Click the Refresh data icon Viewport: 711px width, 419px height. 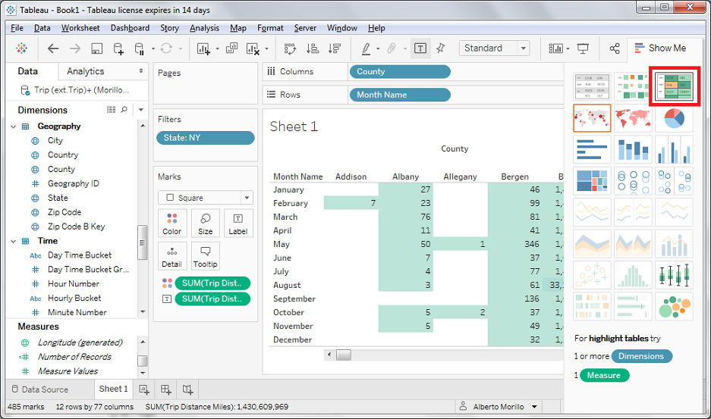[166, 48]
